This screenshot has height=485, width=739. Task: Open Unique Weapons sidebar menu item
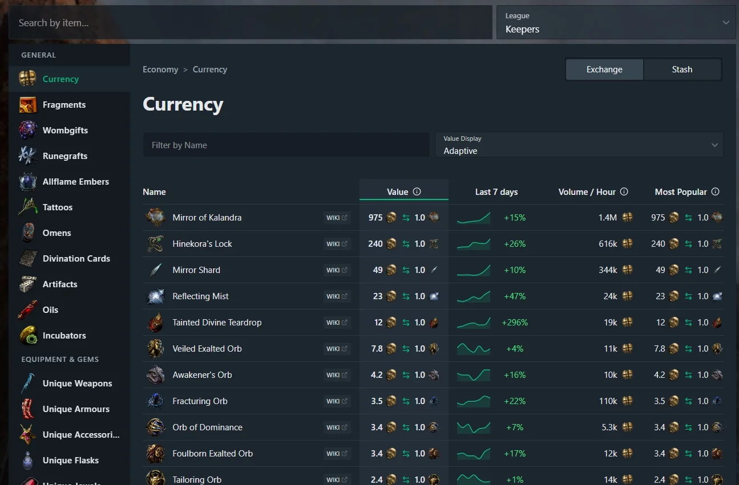click(77, 384)
